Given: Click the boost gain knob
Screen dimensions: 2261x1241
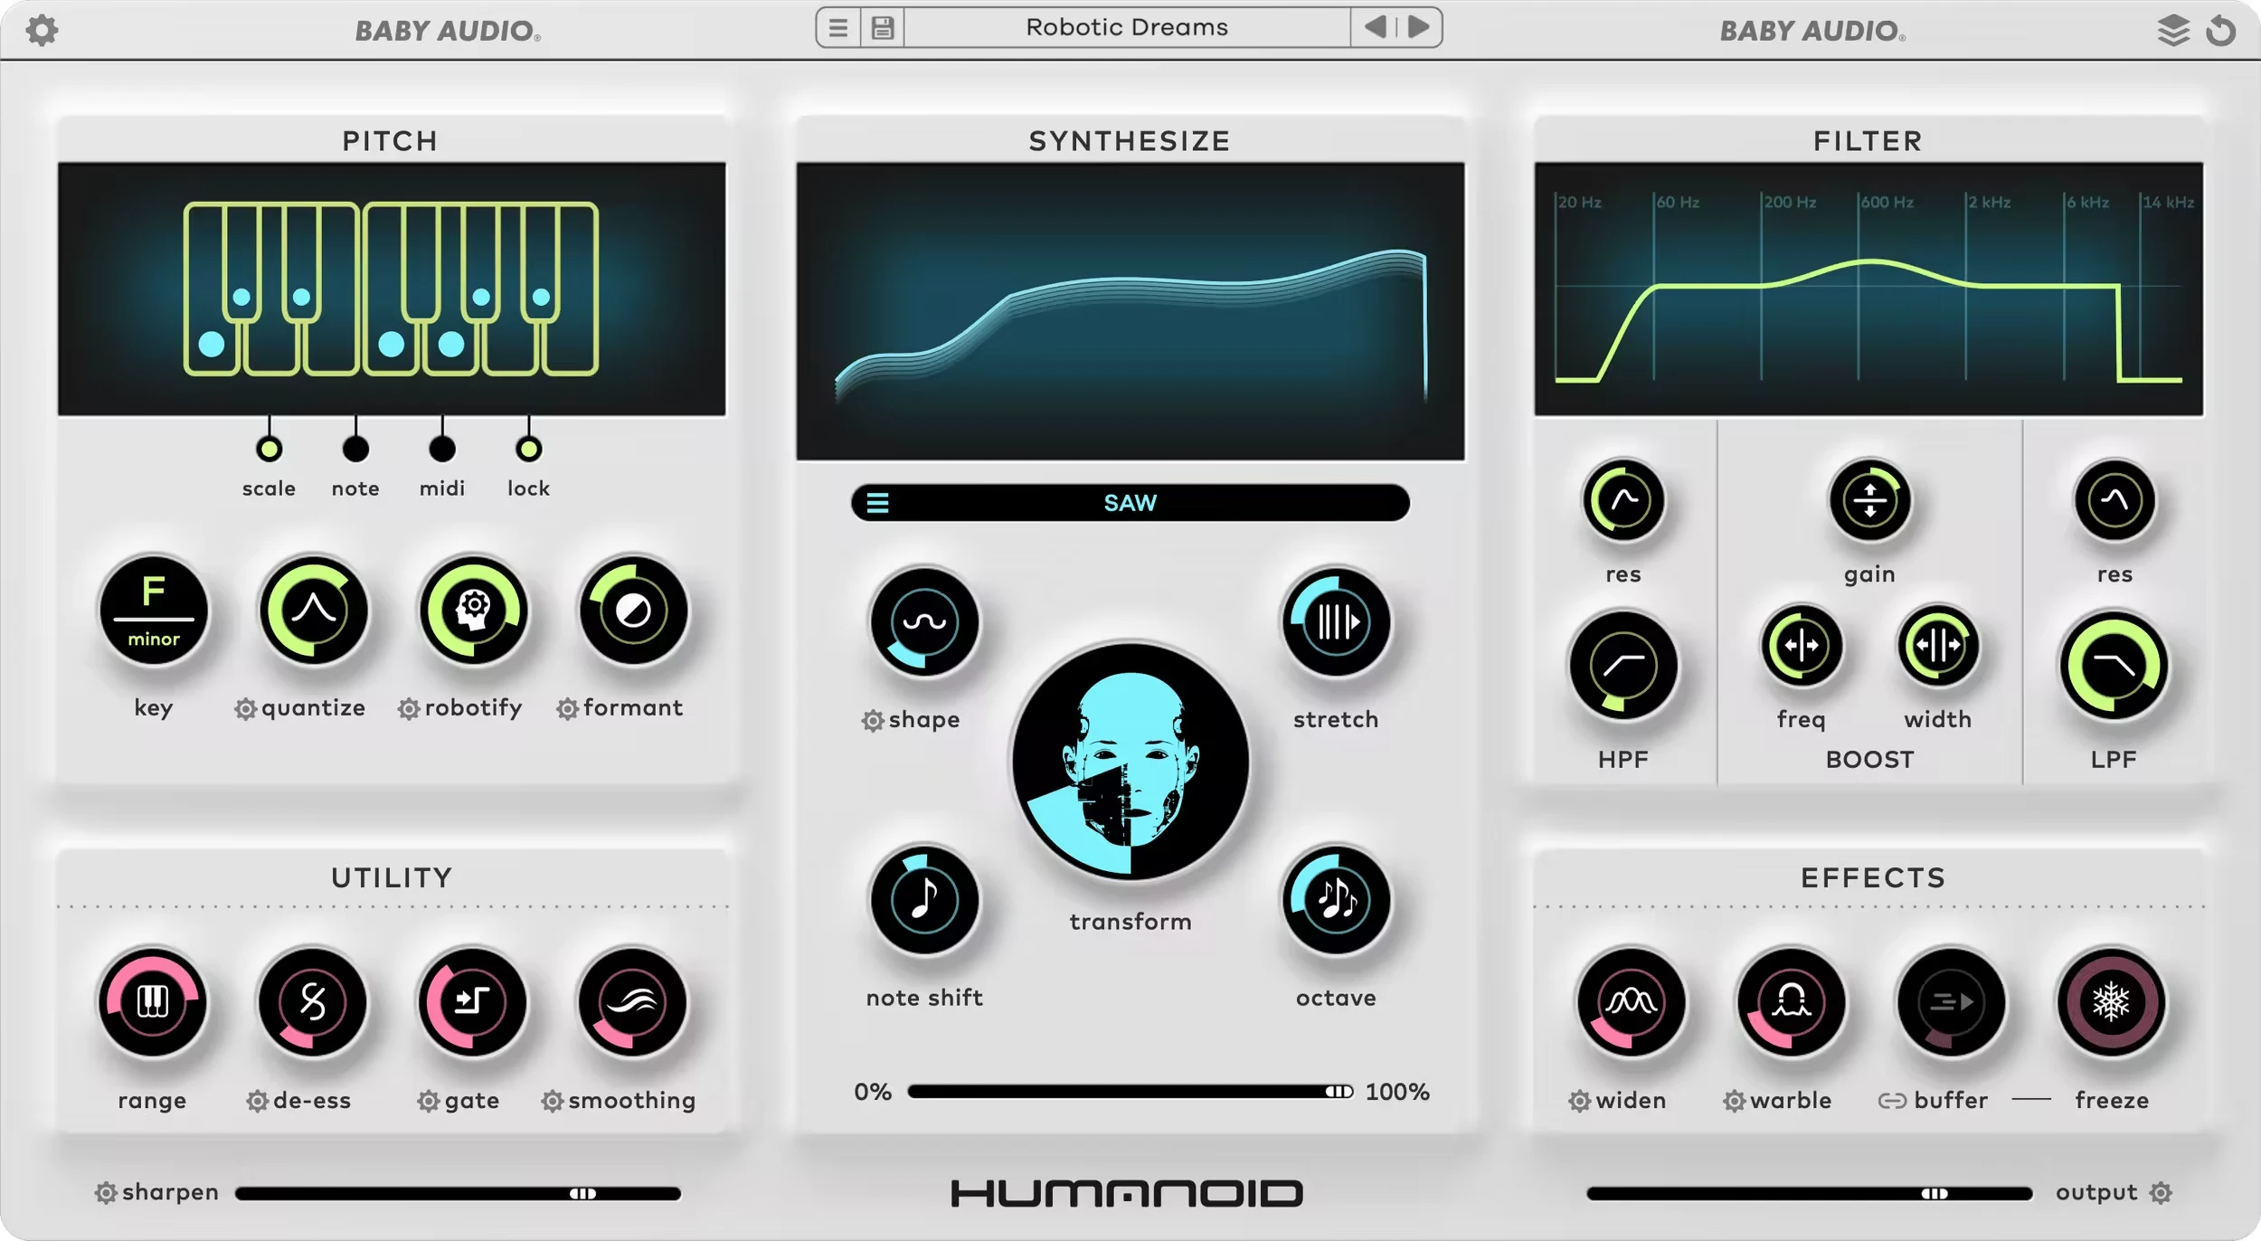Looking at the screenshot, I should 1869,501.
